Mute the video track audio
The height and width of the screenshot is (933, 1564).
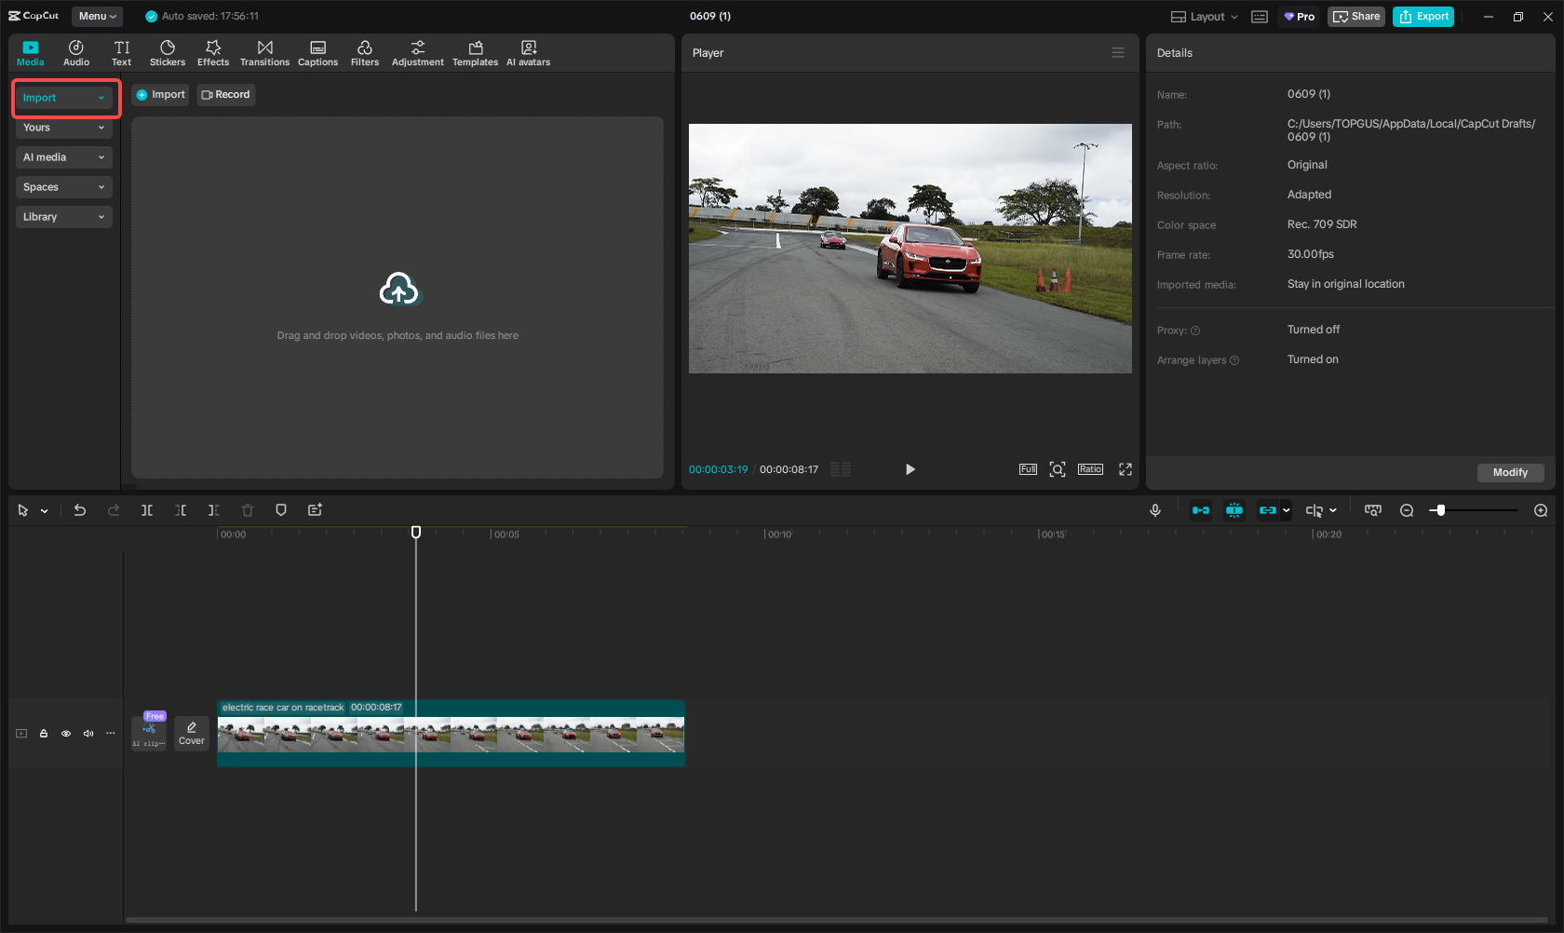(x=88, y=734)
